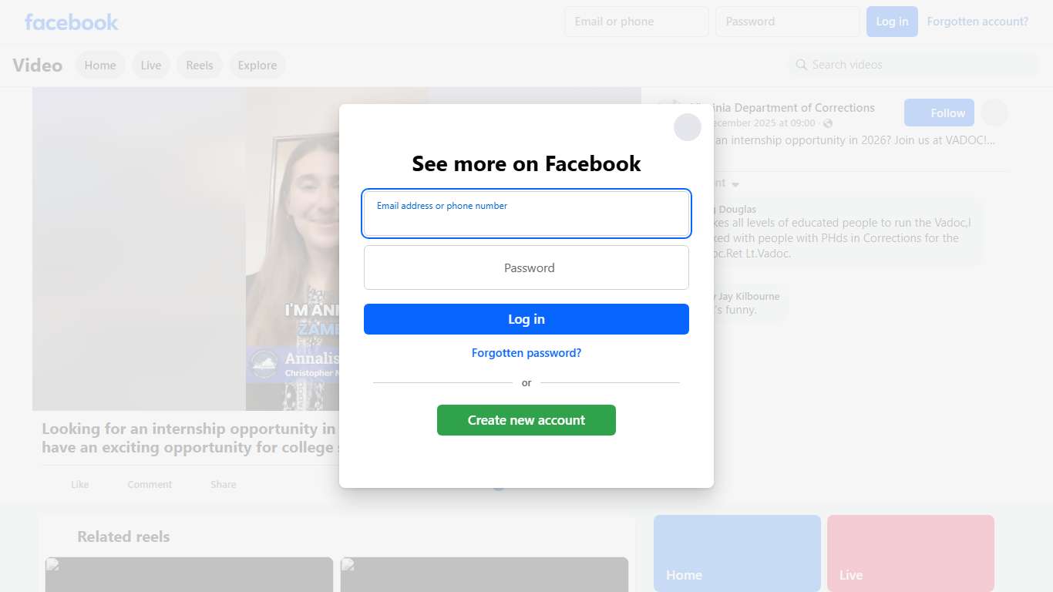Screen dimensions: 1053x592
Task: Select the Live tab in Video navigation
Action: [150, 66]
